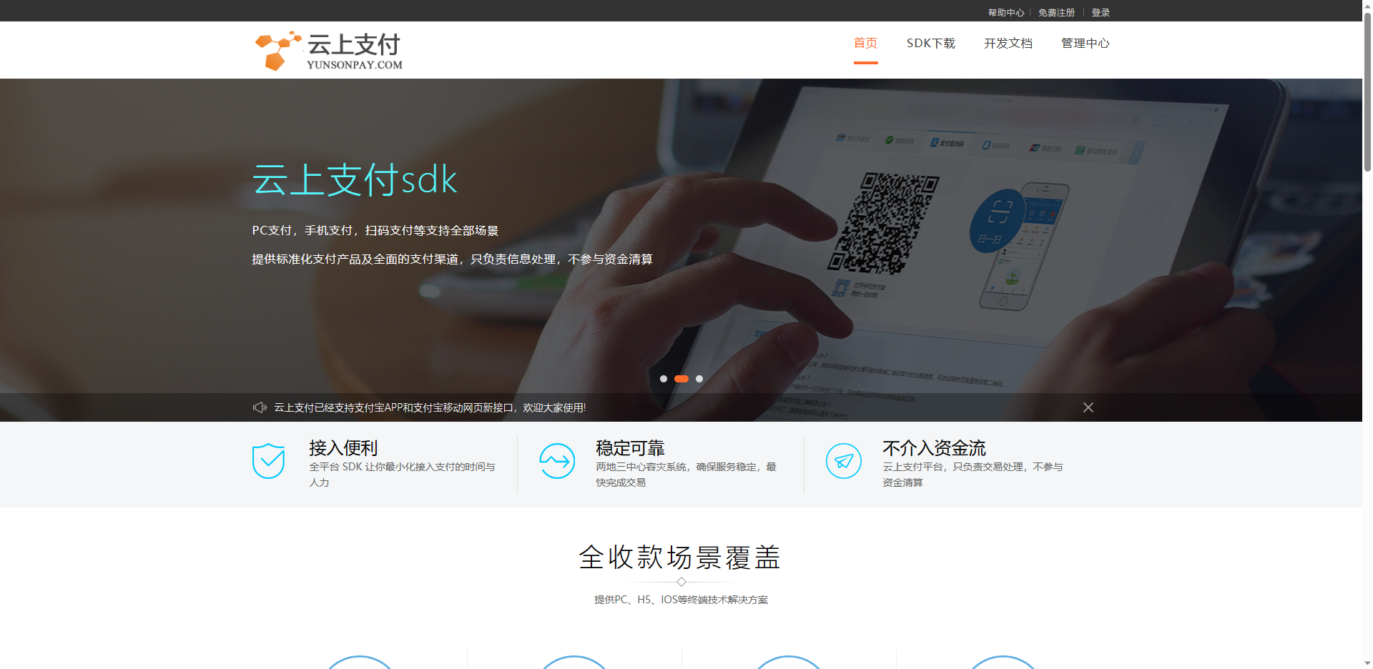Click the 稳定可靠 heading
Image resolution: width=1373 pixels, height=669 pixels.
click(630, 448)
